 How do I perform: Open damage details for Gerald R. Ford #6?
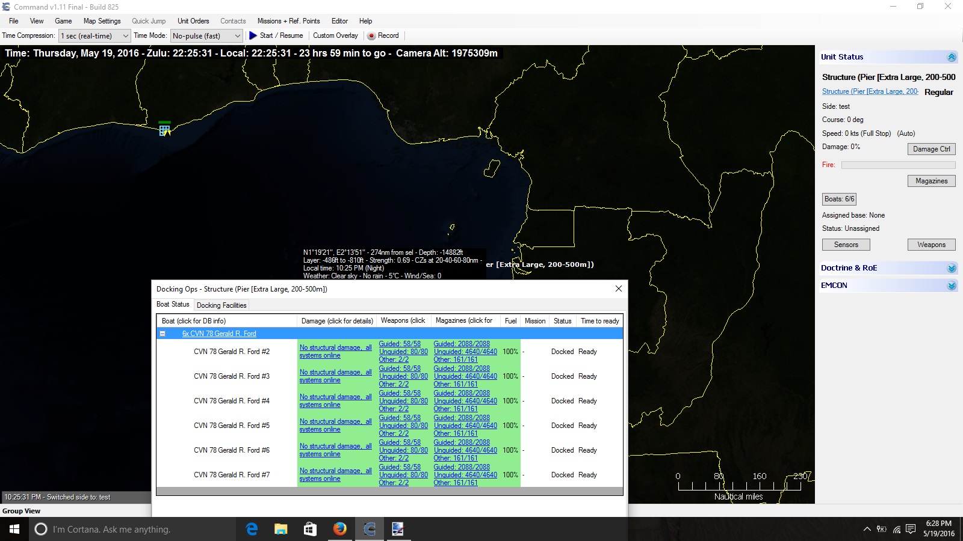pyautogui.click(x=335, y=450)
